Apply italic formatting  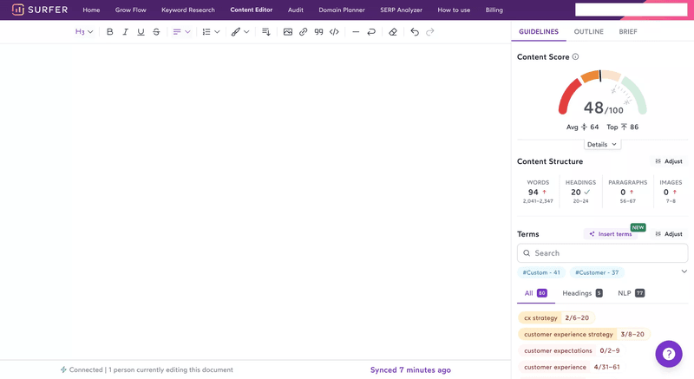(126, 32)
